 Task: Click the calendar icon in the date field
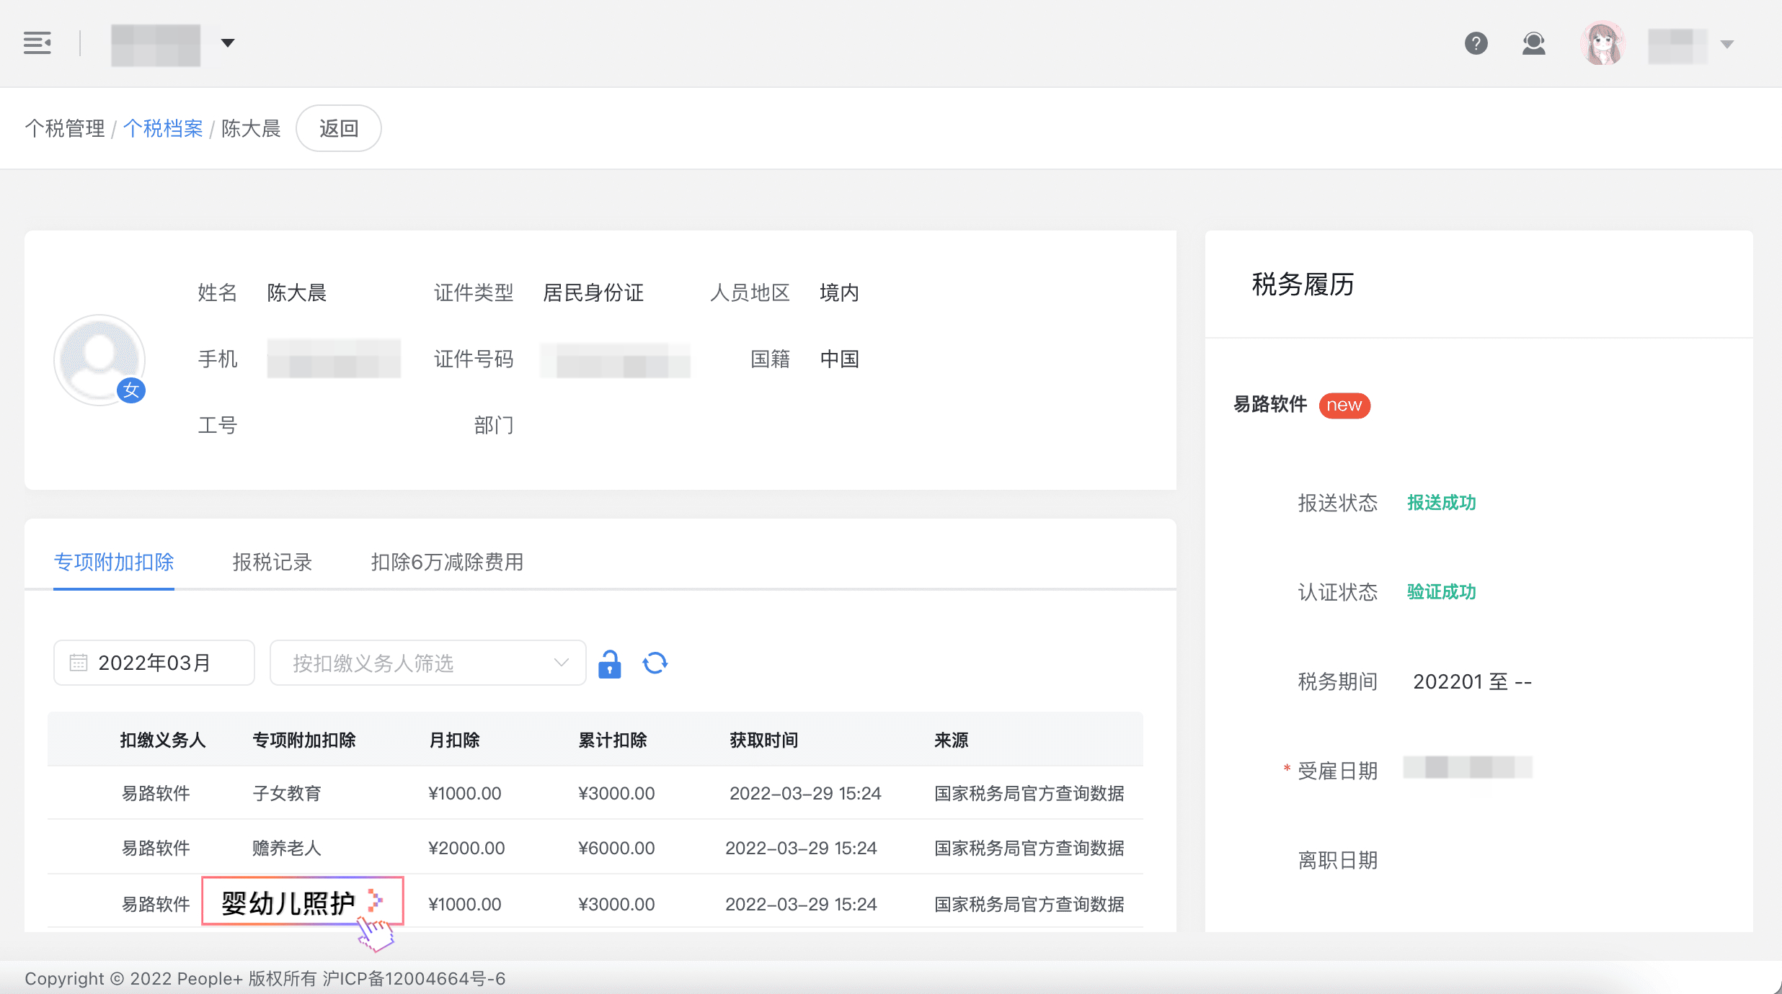(78, 663)
